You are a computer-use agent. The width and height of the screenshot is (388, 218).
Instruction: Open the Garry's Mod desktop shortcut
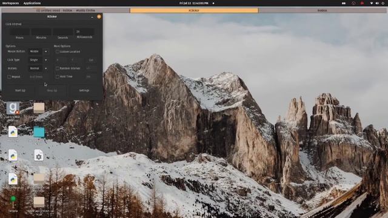(x=13, y=109)
